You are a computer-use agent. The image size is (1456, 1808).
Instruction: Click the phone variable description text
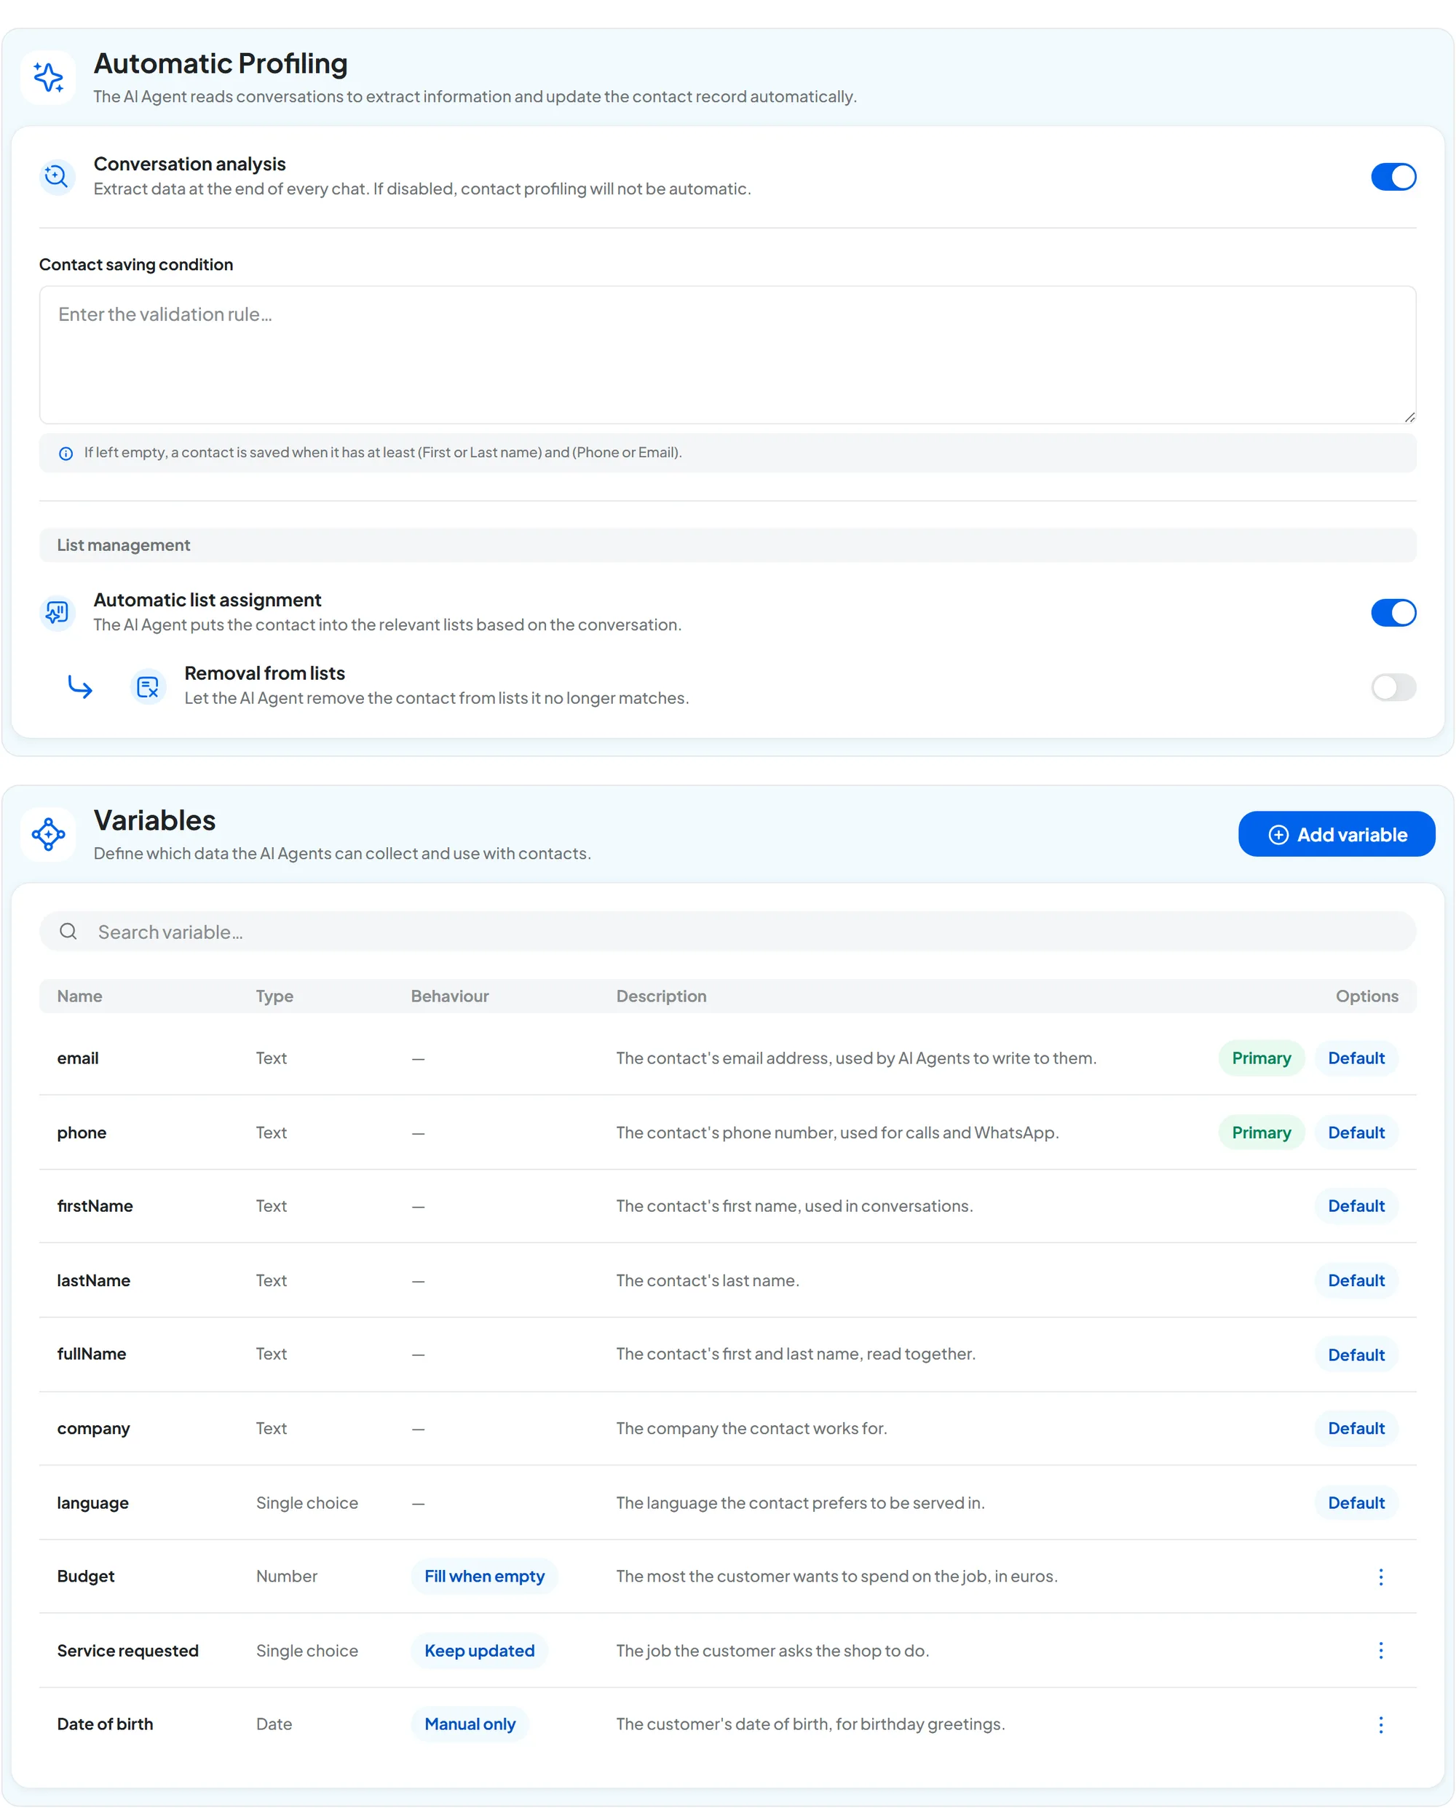click(837, 1133)
